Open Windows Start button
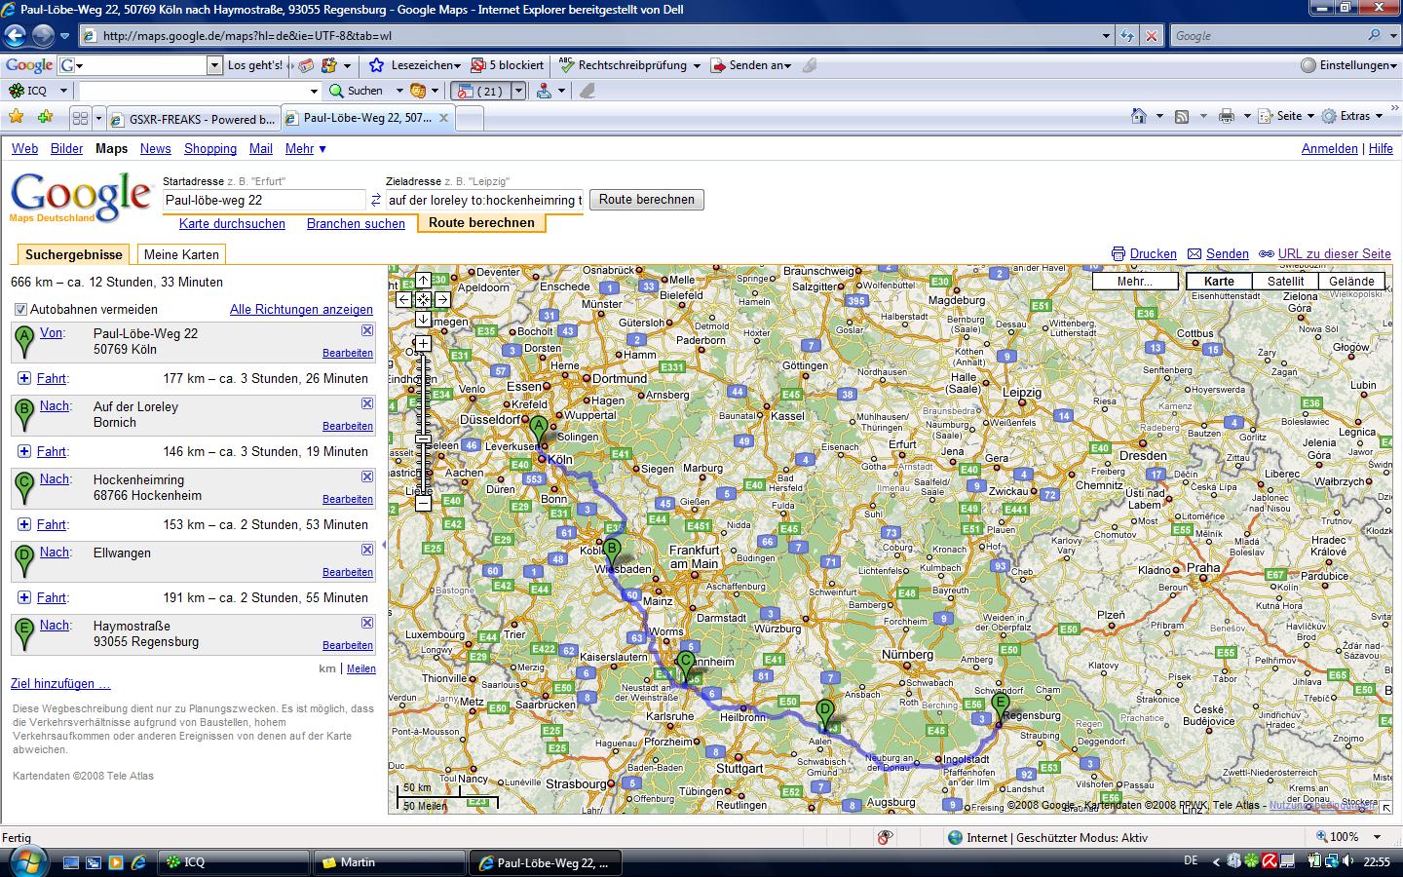The width and height of the screenshot is (1403, 877). 26,860
